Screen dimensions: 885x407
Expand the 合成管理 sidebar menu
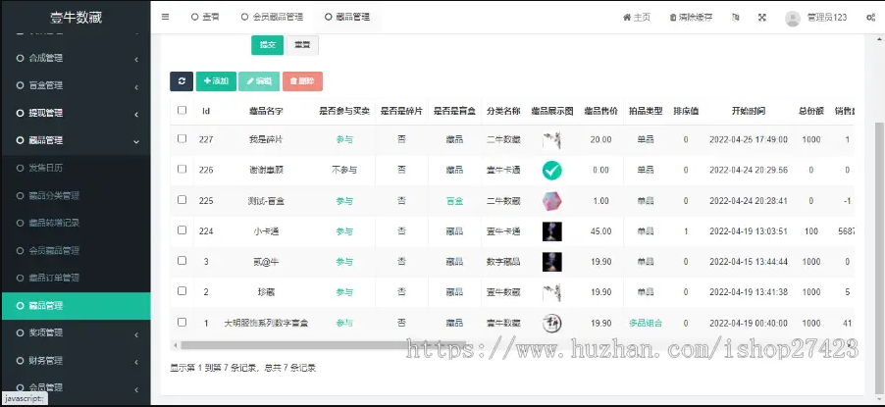75,58
